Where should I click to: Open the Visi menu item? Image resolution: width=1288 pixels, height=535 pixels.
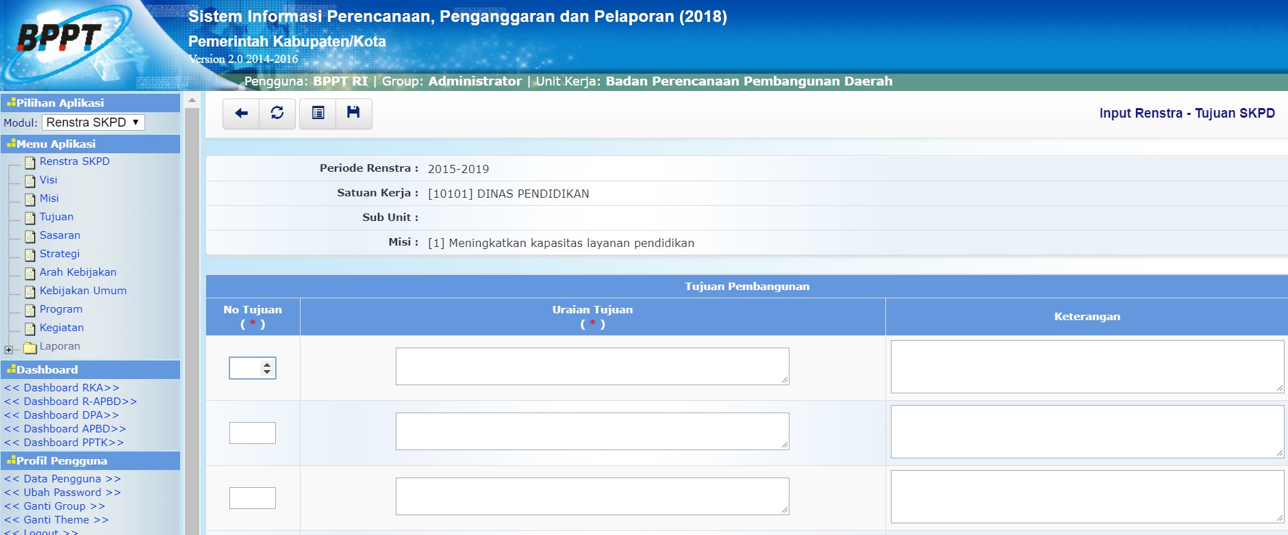49,180
